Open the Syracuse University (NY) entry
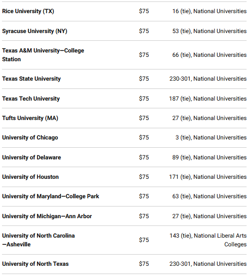Image resolution: width=249 pixels, height=276 pixels. tap(35, 31)
